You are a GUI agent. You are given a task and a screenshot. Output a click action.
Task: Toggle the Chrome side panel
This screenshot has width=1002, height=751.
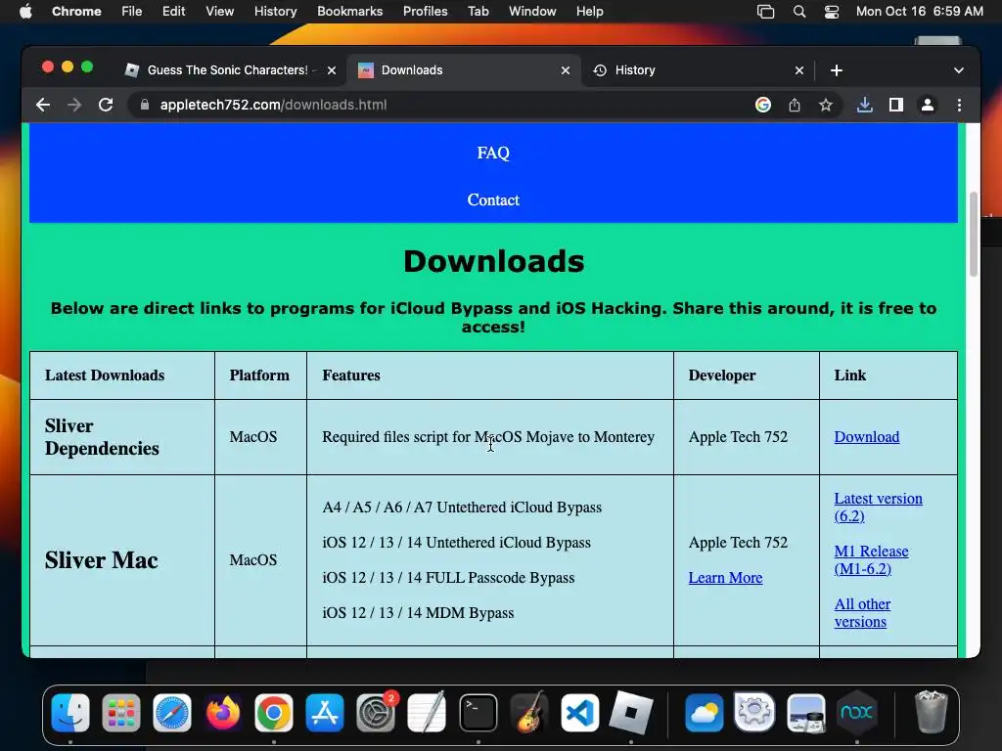[x=896, y=105]
